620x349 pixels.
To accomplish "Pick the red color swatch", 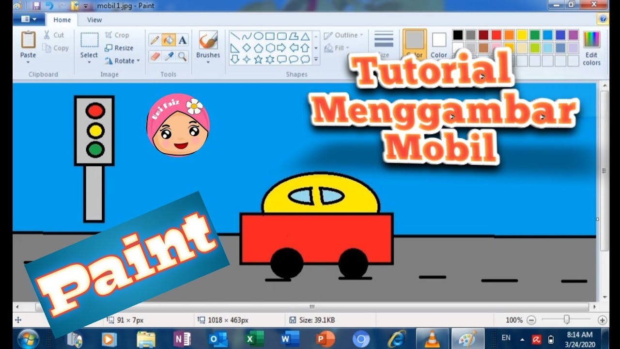I will 496,35.
